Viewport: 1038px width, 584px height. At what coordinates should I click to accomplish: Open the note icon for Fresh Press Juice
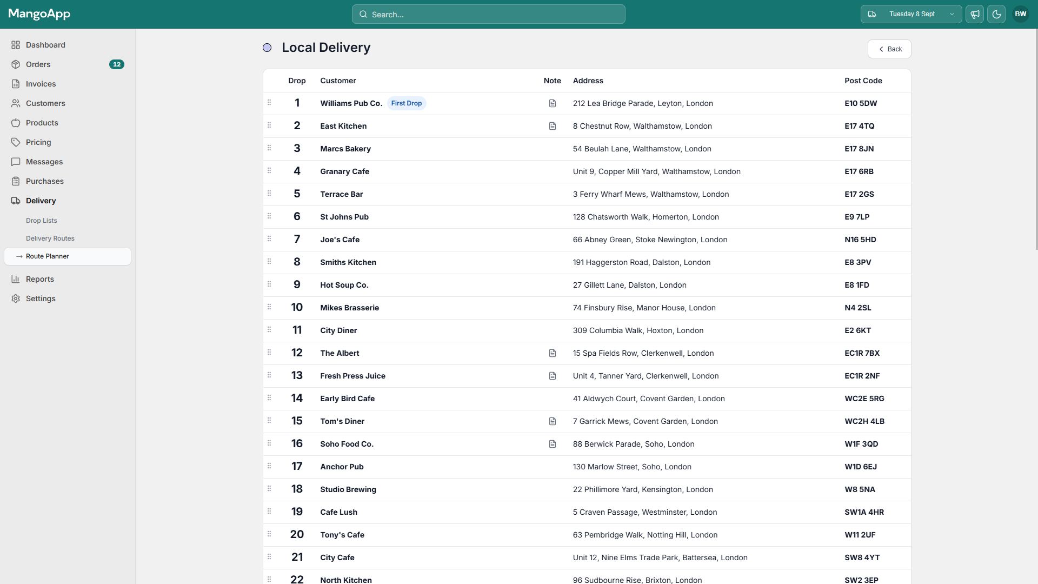552,376
